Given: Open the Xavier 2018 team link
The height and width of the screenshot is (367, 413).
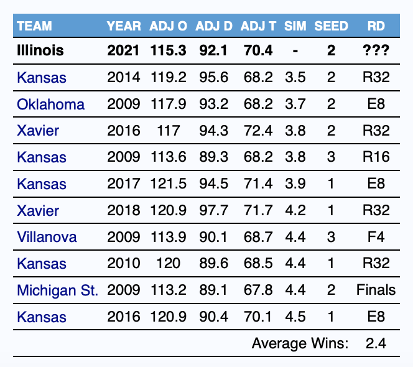Looking at the screenshot, I should (38, 210).
